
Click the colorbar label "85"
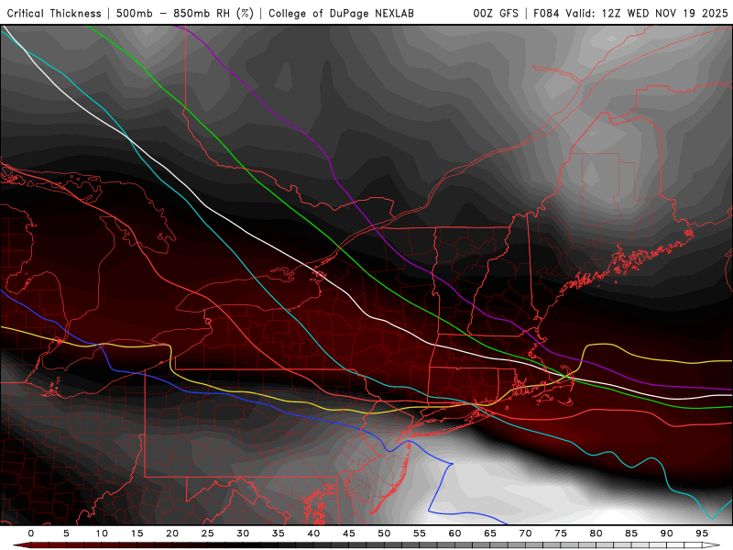tap(631, 533)
